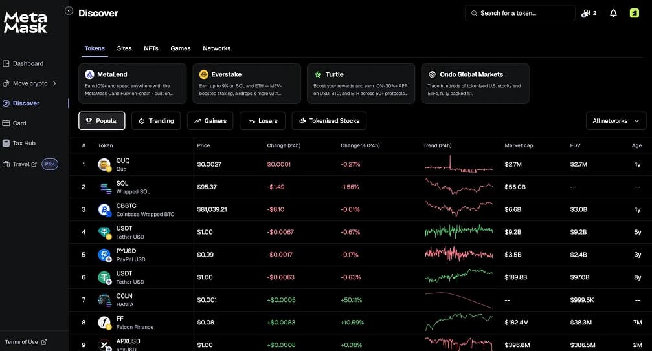Image resolution: width=652 pixels, height=351 pixels.
Task: Click the Search for a token field
Action: pos(520,14)
